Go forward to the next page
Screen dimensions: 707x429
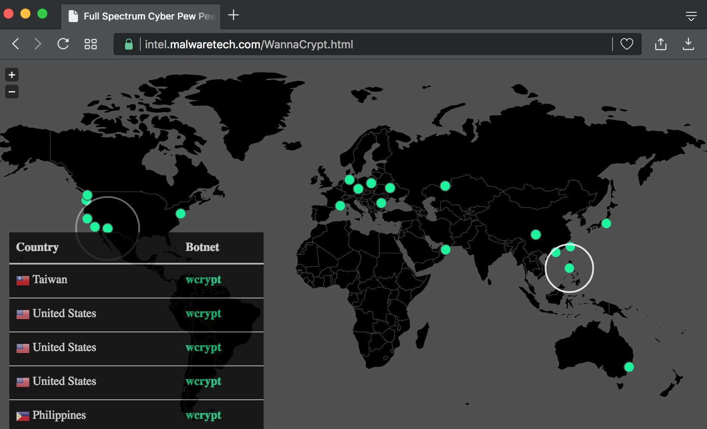[38, 44]
